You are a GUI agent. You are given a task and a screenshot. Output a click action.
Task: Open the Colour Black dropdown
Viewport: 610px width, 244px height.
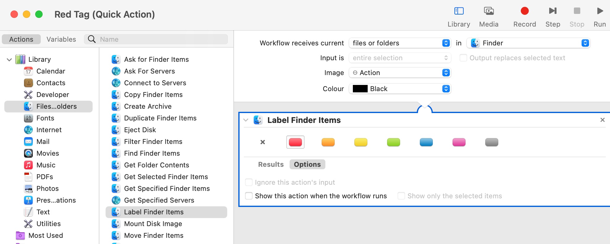coord(400,89)
